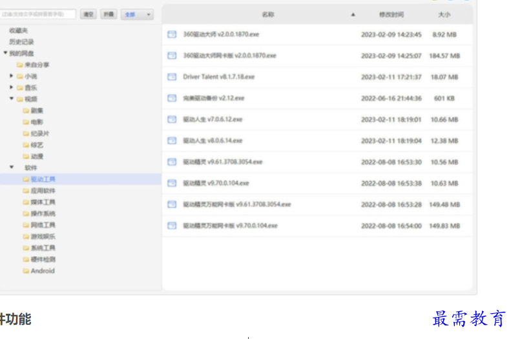Click the 操作系统 folder icon
The image size is (511, 339).
(26, 213)
